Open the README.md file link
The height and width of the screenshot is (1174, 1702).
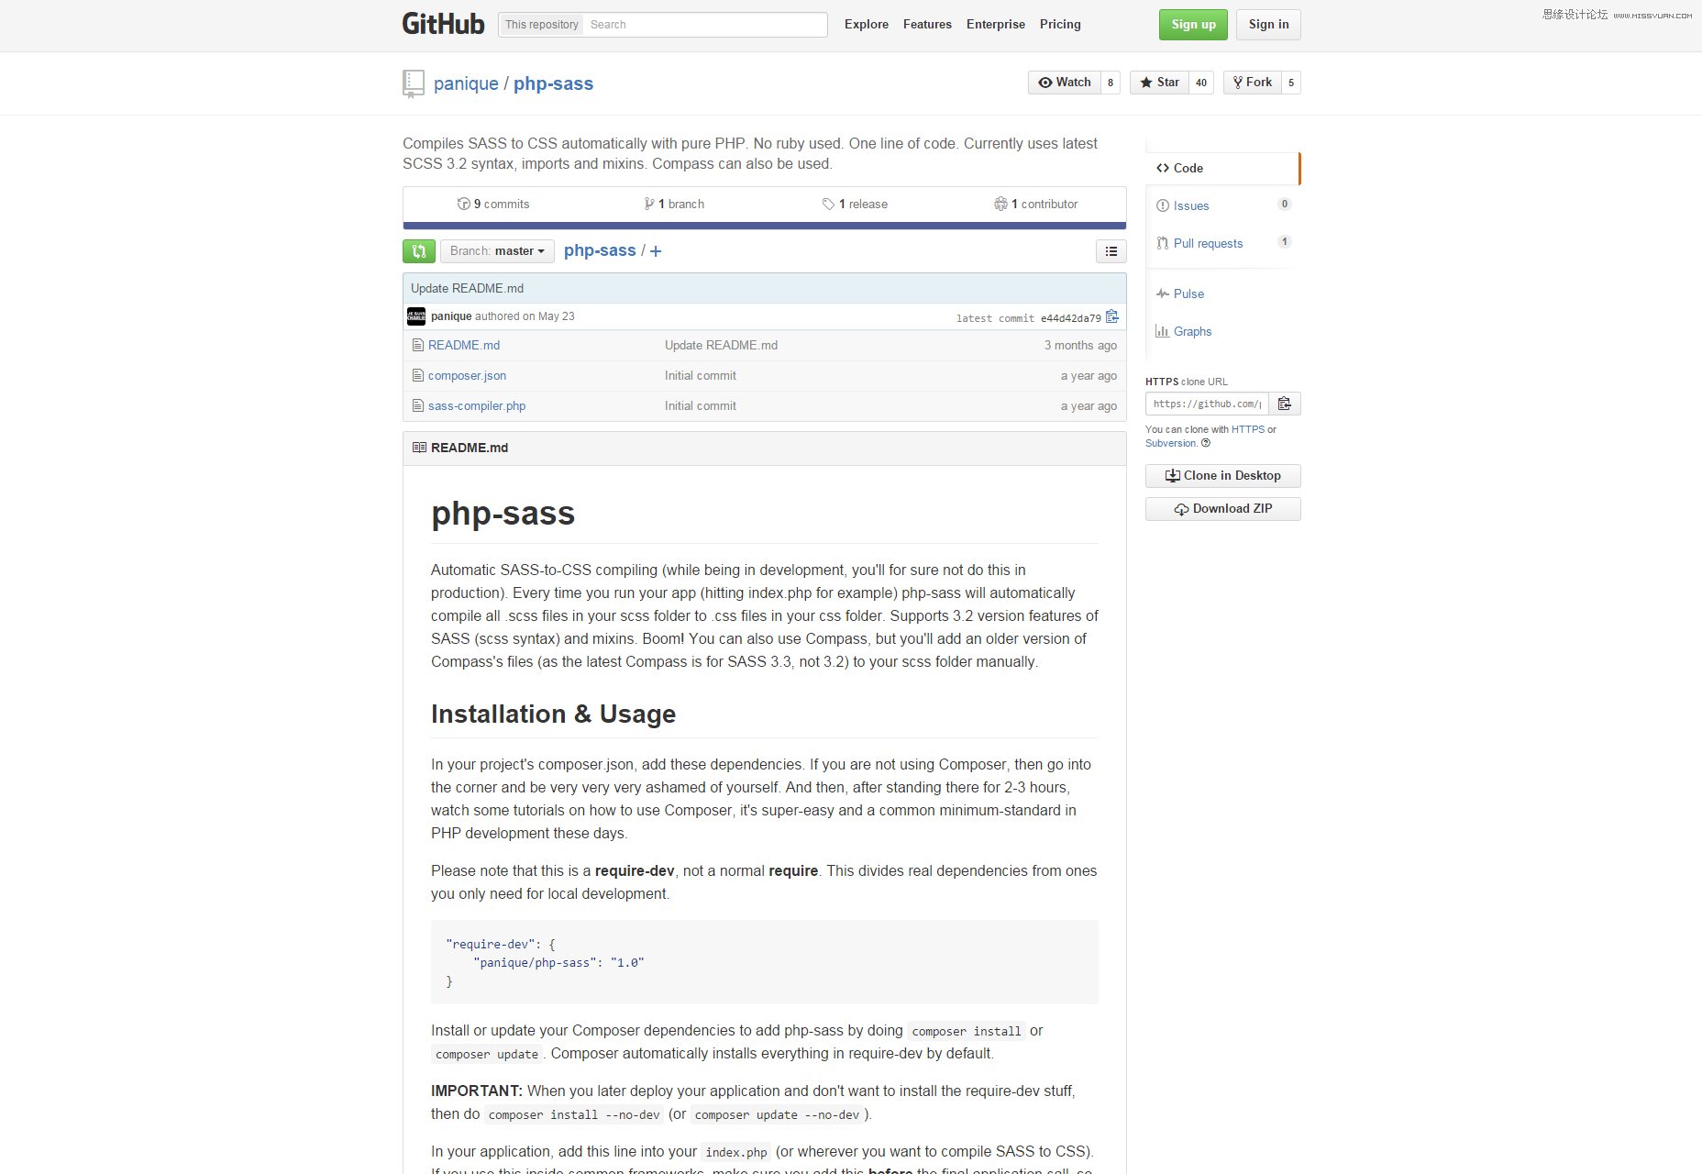[x=464, y=345]
